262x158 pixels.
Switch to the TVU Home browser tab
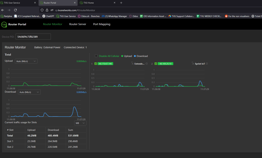(97, 3)
